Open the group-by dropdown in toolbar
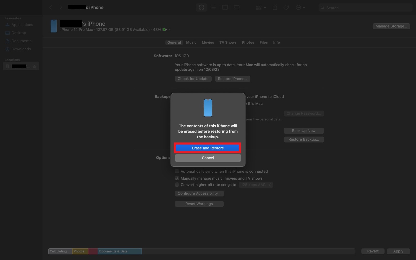416x260 pixels. [x=261, y=8]
